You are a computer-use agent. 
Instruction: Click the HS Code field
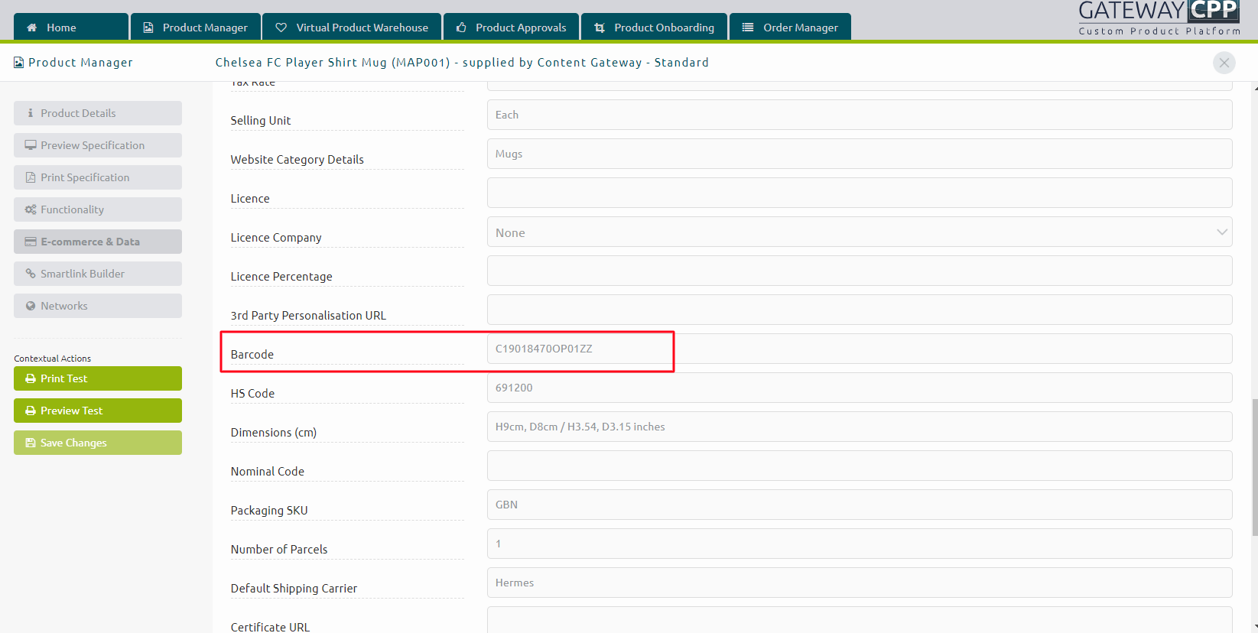coord(860,388)
